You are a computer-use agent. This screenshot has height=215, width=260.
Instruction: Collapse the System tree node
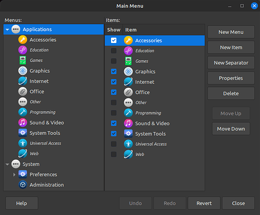click(7, 164)
